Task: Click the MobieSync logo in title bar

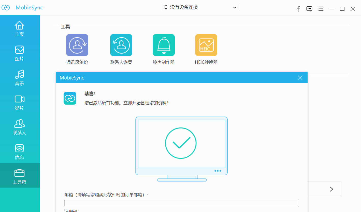Action: point(6,8)
